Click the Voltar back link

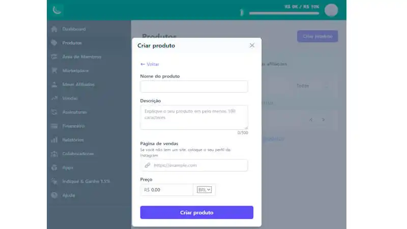150,64
